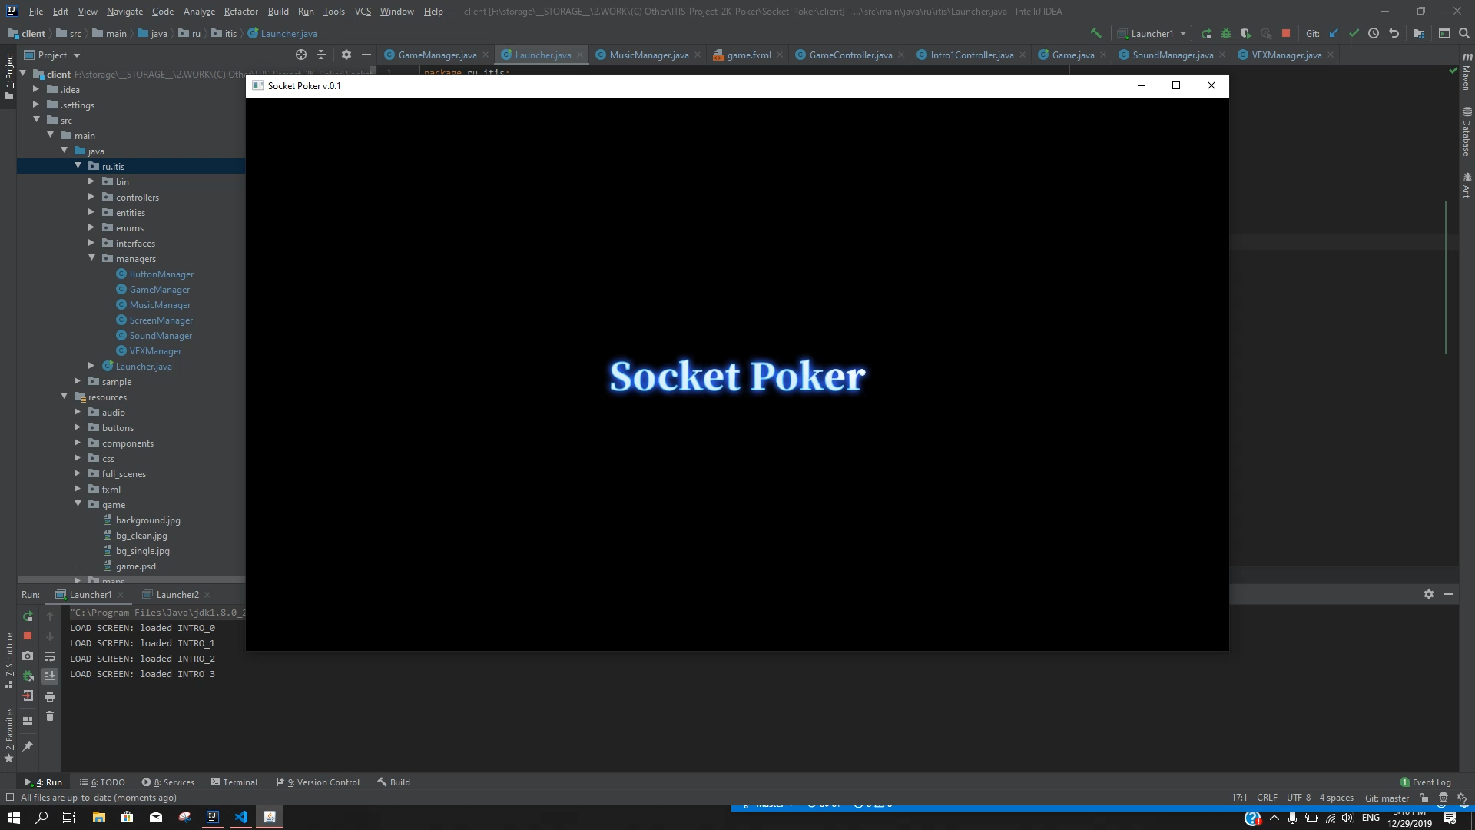Open Git history clock icon

point(1374,33)
